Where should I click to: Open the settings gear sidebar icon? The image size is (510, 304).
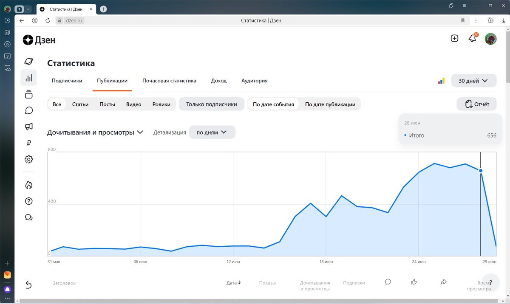(x=28, y=159)
